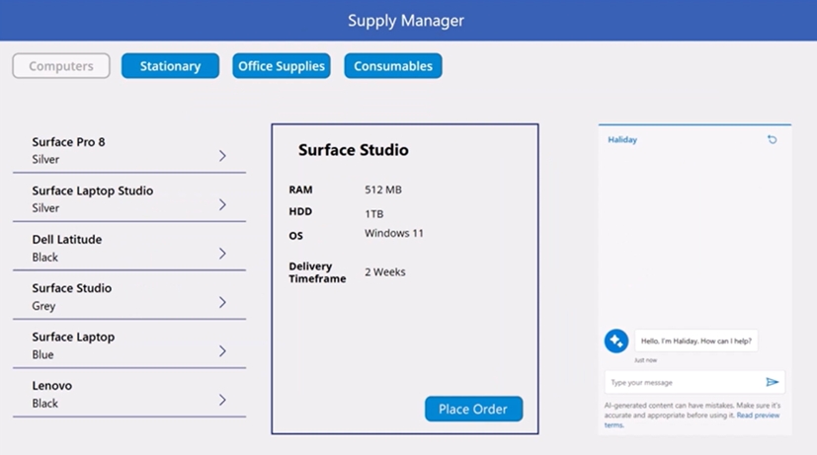Switch to the Stationary tab
The image size is (817, 455).
pyautogui.click(x=170, y=66)
